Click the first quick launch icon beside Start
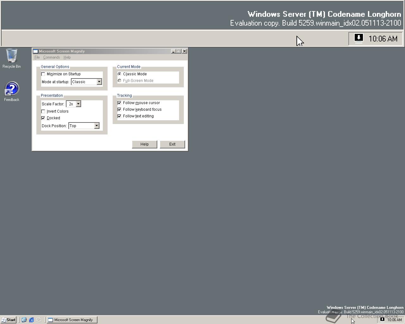The width and height of the screenshot is (405, 324). 24,320
